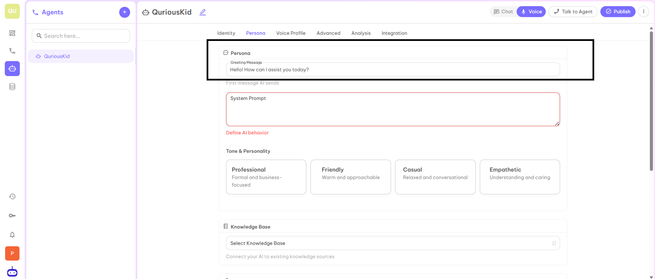Open the Advanced tab
655x279 pixels.
[329, 33]
